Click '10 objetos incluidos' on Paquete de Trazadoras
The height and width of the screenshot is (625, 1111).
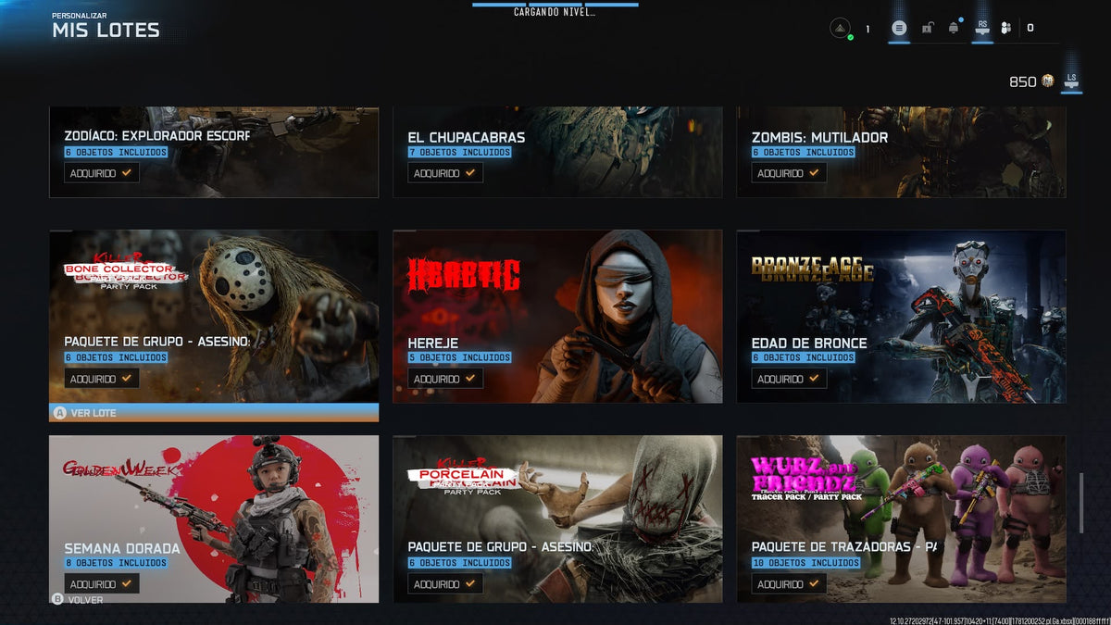coord(805,563)
